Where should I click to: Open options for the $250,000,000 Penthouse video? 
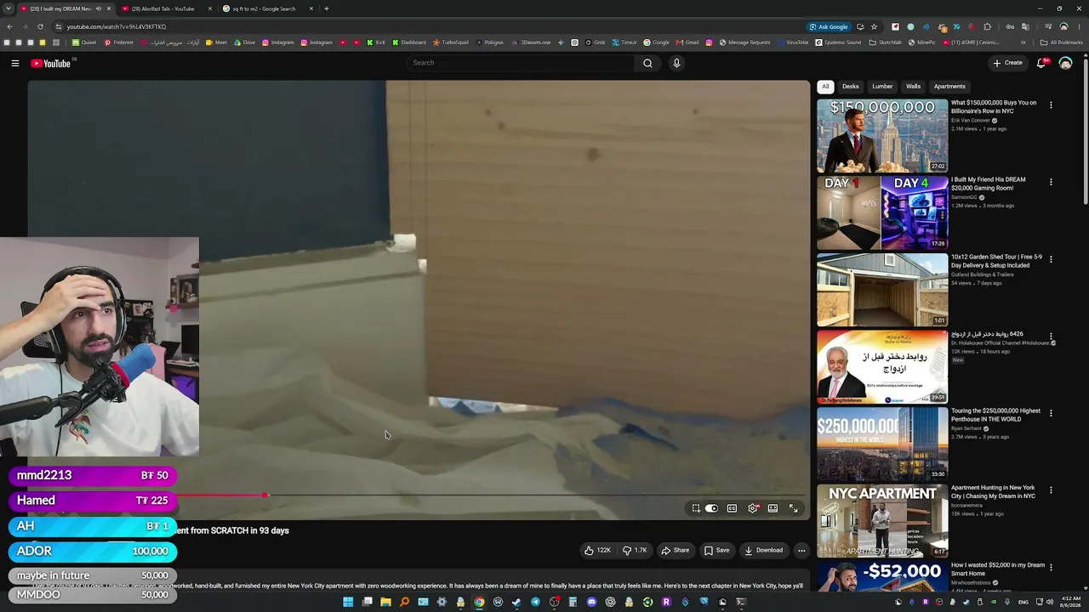click(x=1051, y=413)
